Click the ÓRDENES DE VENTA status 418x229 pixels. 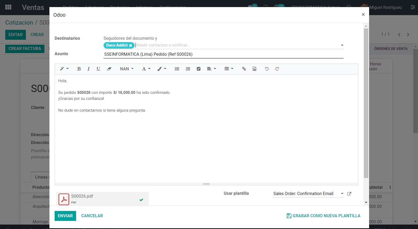coord(391,49)
